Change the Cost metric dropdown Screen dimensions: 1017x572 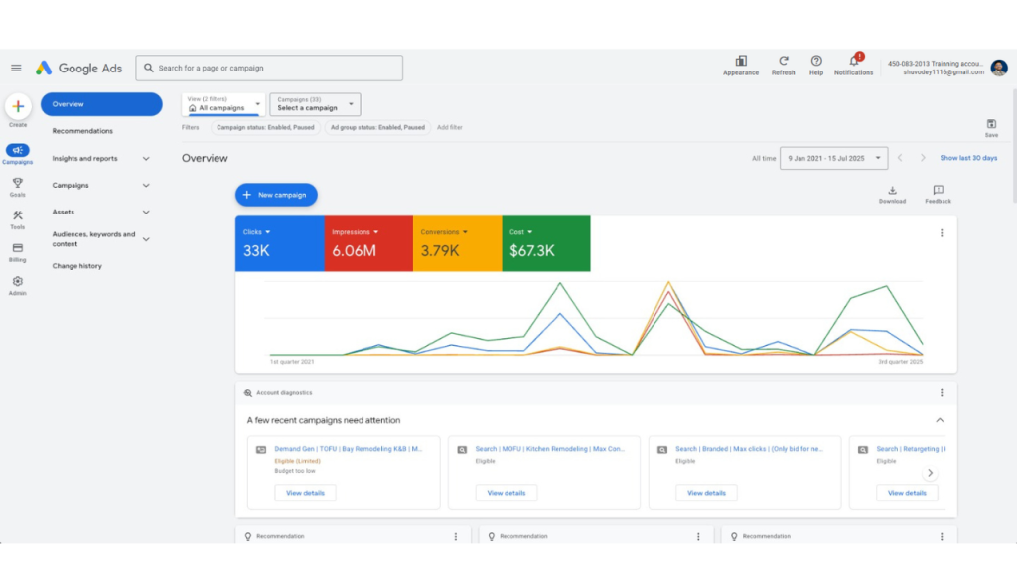(x=520, y=232)
